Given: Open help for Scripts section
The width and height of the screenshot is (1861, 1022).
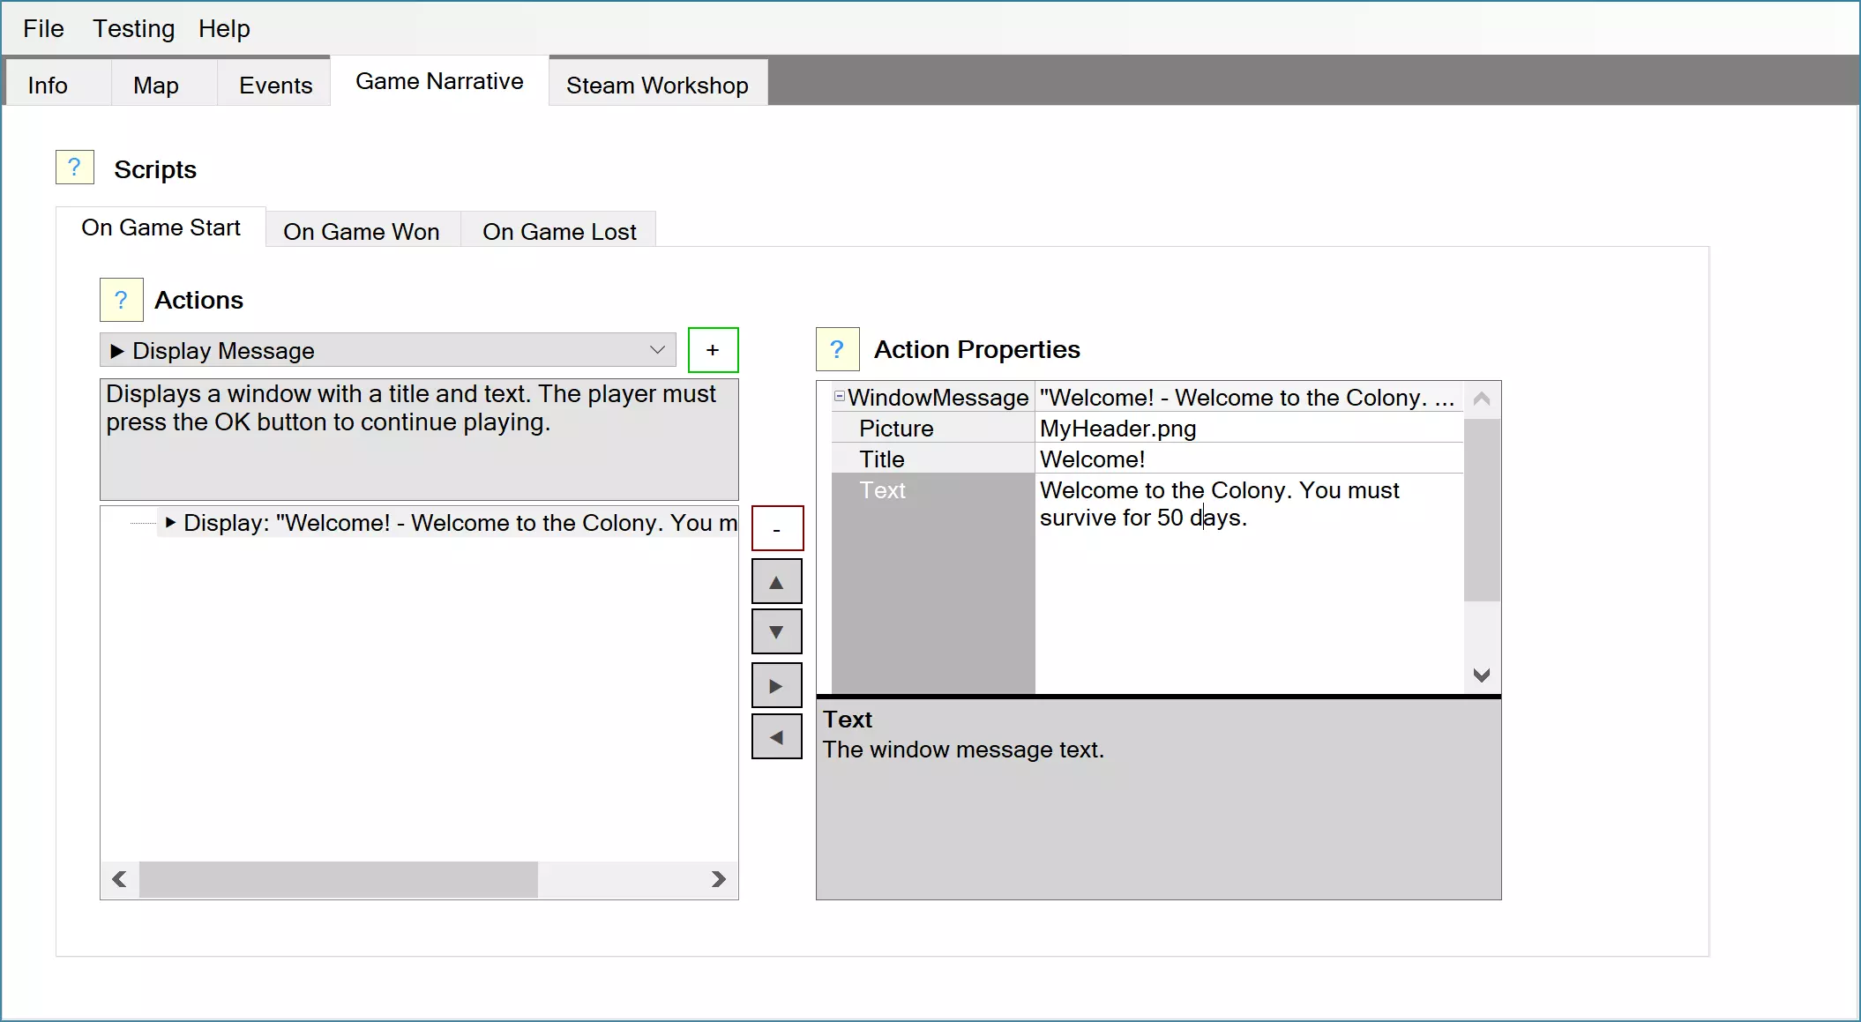Looking at the screenshot, I should tap(75, 168).
